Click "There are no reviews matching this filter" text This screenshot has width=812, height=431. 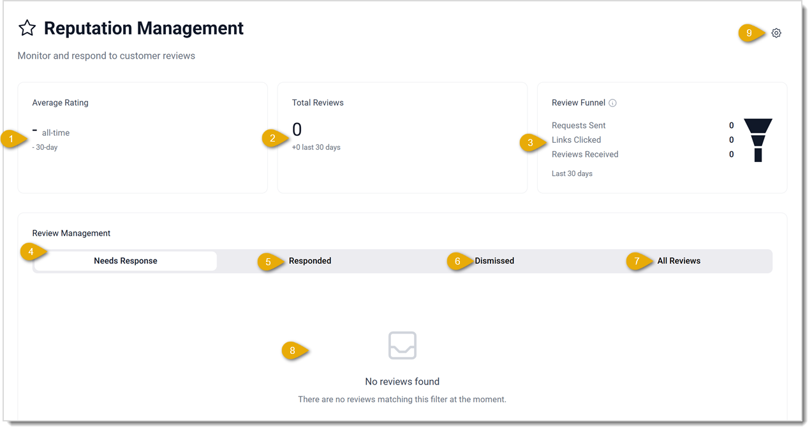[x=402, y=399]
